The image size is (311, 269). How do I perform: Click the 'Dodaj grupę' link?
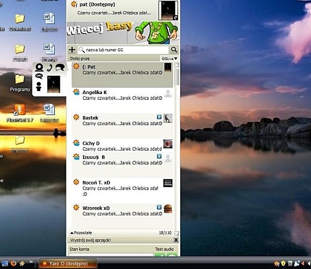[80, 59]
